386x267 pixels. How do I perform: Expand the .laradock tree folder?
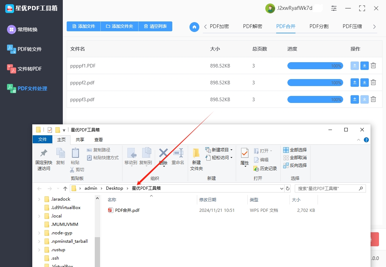39,199
